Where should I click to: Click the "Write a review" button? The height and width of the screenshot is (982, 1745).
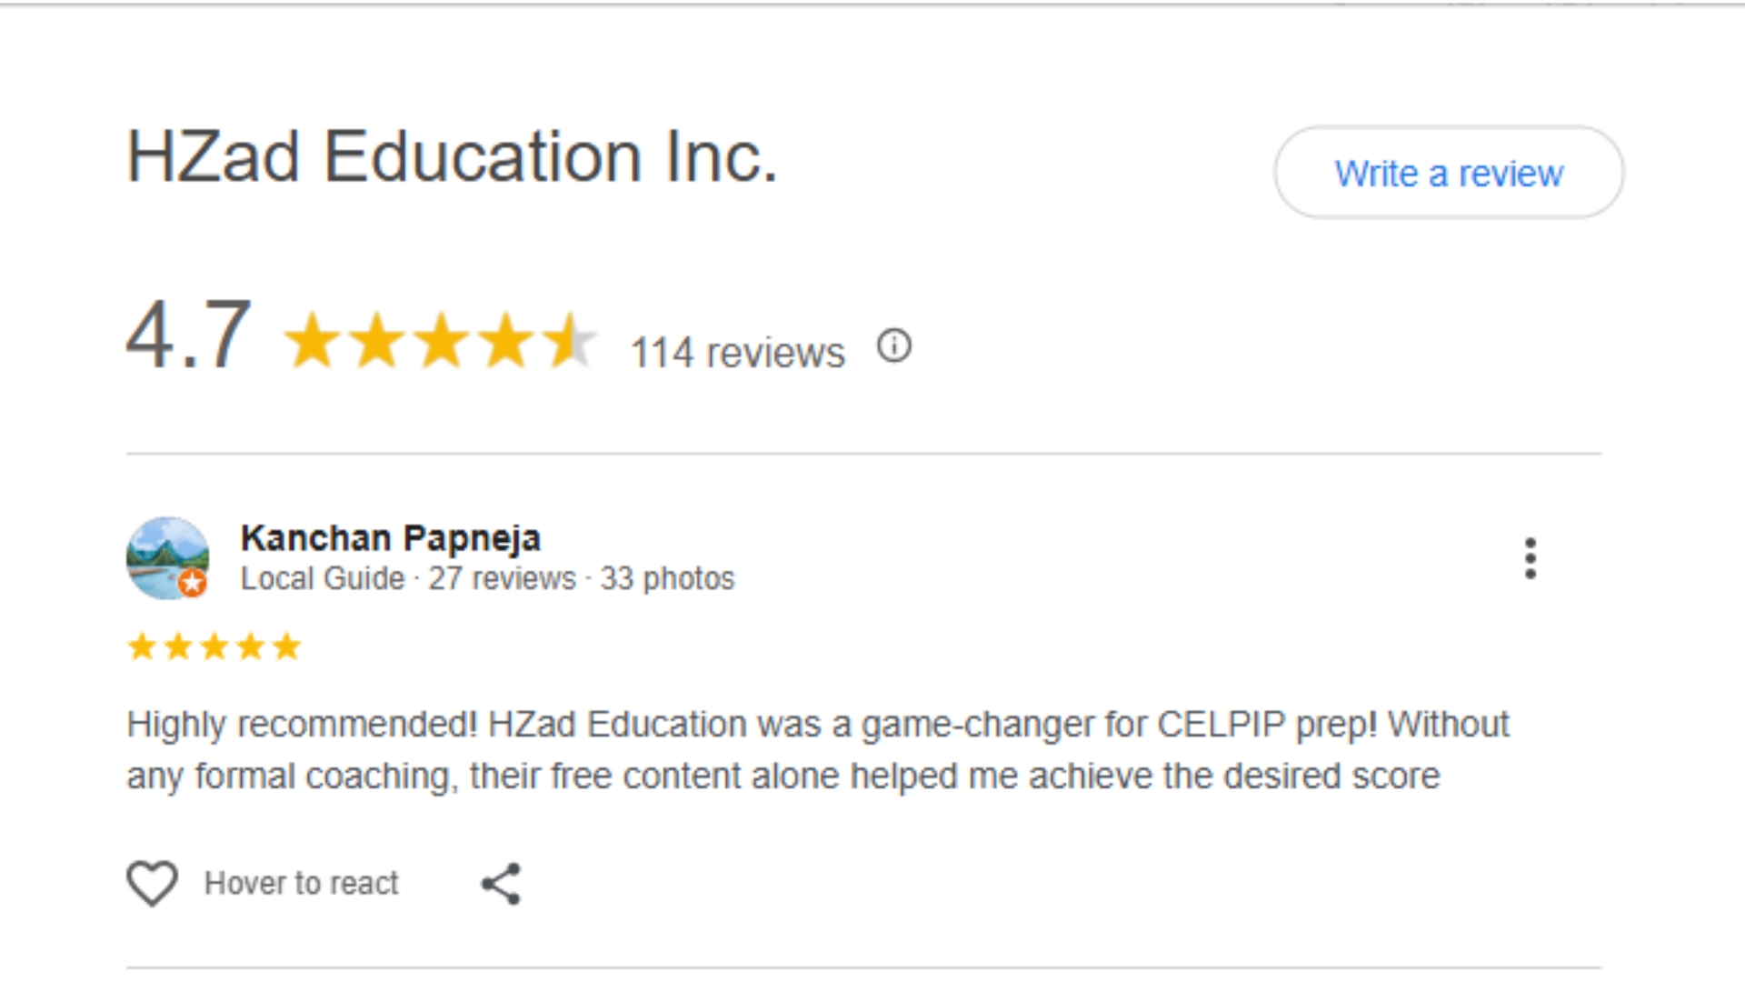click(x=1448, y=173)
